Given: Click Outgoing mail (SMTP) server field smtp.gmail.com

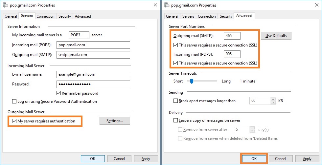Looking at the screenshot, I should coord(93,55).
